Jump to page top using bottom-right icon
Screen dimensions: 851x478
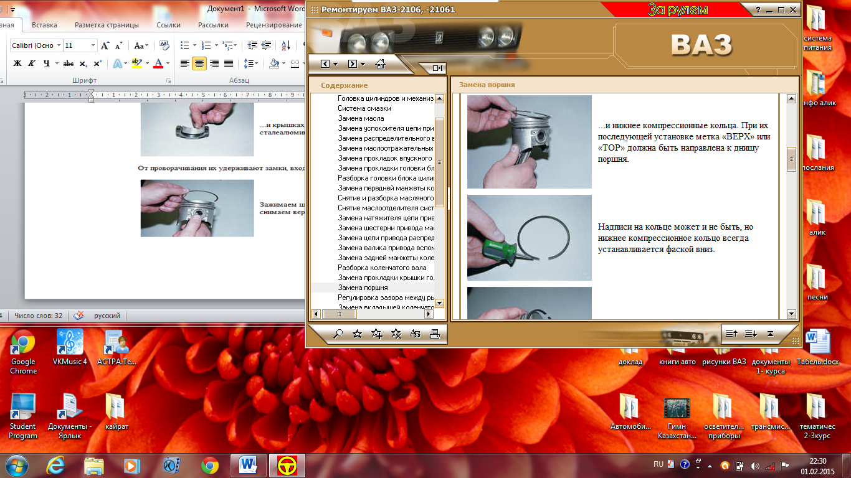(x=770, y=334)
